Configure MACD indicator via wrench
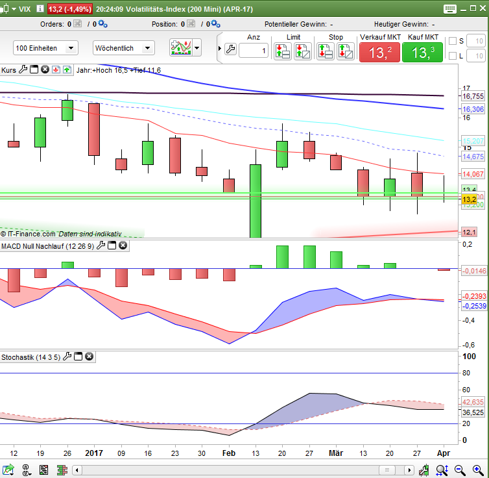This screenshot has height=478, width=489. click(101, 245)
